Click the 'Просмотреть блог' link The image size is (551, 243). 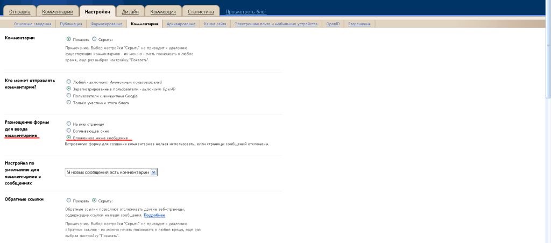pos(246,12)
